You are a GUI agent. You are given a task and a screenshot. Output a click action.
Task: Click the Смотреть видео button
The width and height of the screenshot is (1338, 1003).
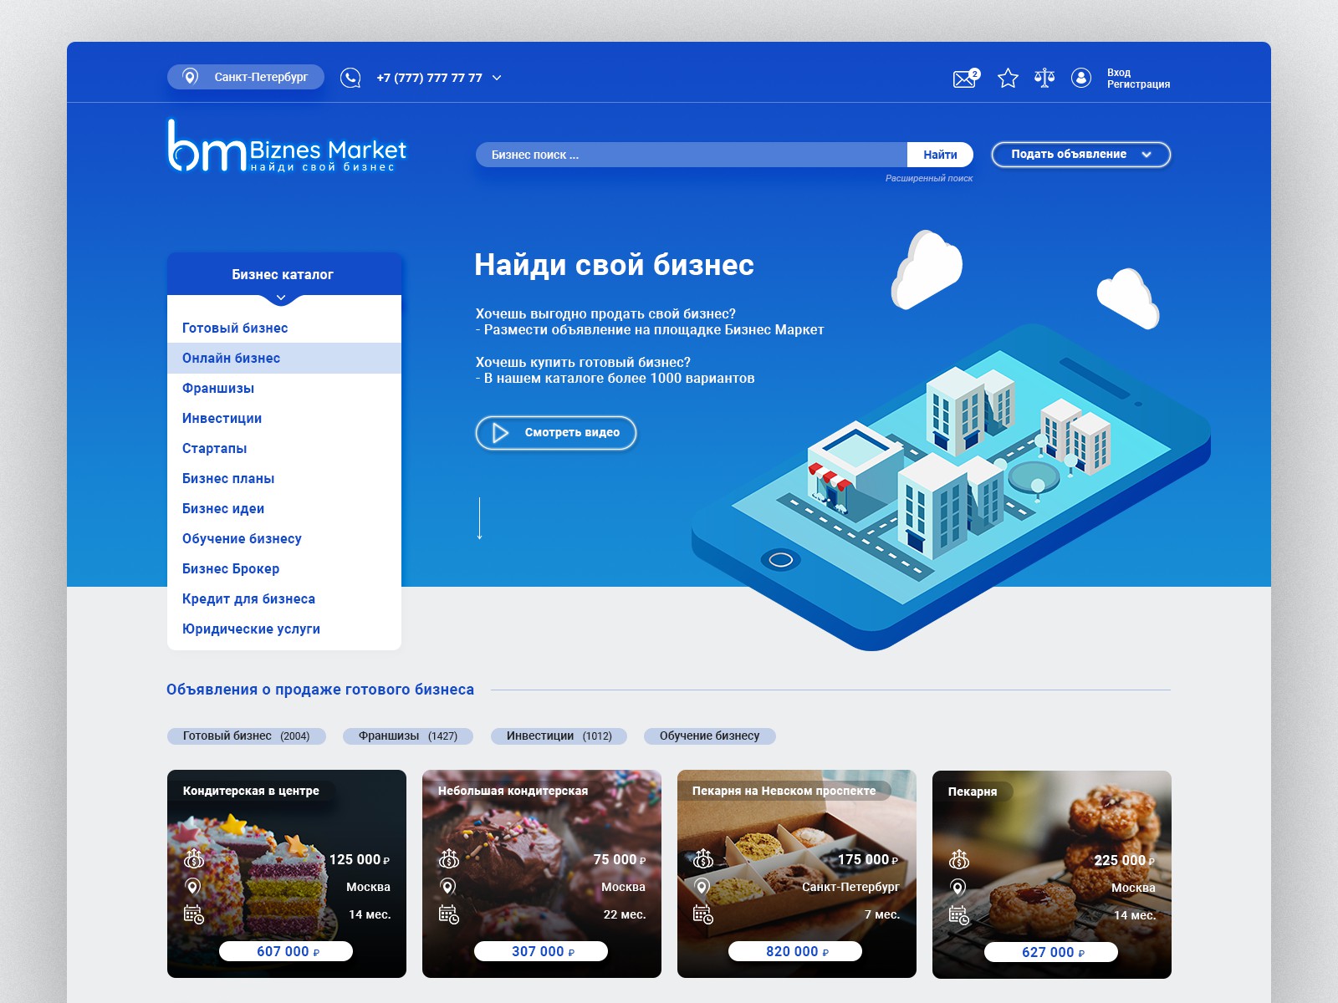click(x=556, y=433)
